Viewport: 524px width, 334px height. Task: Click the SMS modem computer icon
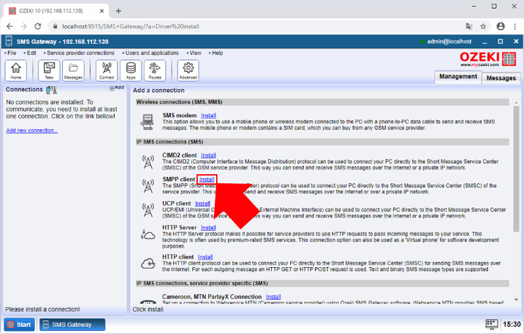point(147,122)
